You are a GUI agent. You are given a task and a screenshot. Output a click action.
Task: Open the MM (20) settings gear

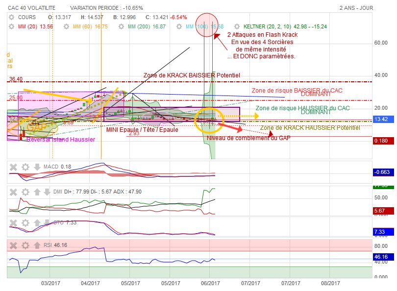(12, 26)
